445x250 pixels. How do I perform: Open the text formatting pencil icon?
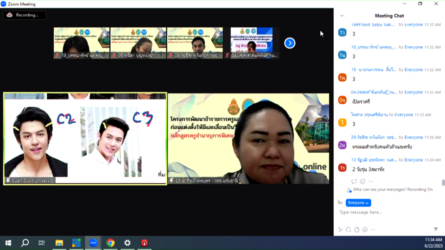pyautogui.click(x=340, y=230)
